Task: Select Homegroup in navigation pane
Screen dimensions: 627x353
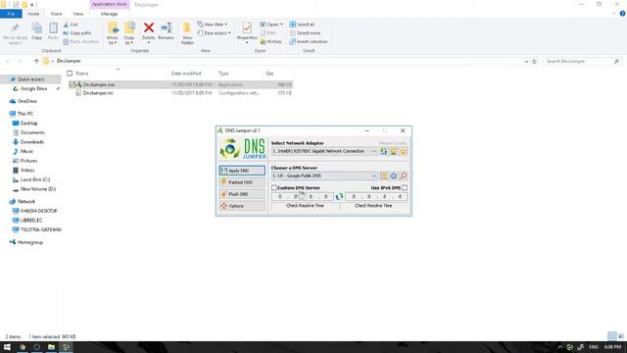Action: pos(30,242)
